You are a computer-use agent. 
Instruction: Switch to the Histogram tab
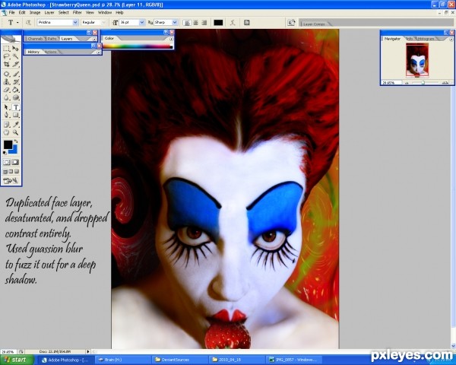(x=427, y=39)
